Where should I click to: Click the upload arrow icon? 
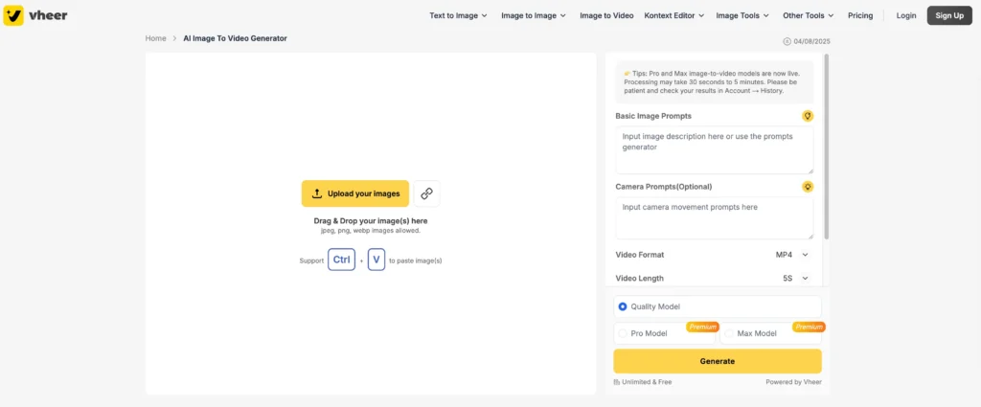pyautogui.click(x=317, y=193)
